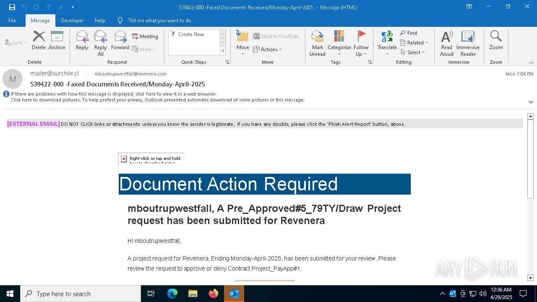Click the volume speaker tray icon
The image size is (537, 302).
[482, 294]
